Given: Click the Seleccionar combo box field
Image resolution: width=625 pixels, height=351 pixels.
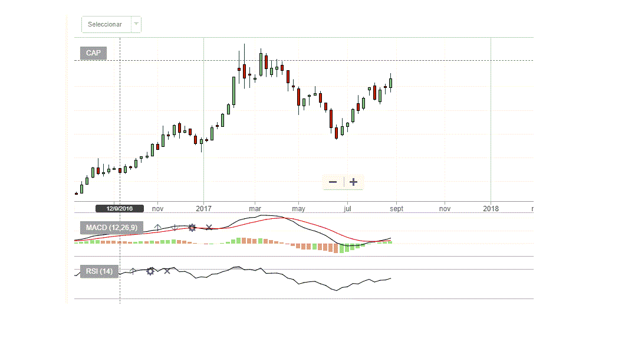Looking at the screenshot, I should [x=111, y=24].
